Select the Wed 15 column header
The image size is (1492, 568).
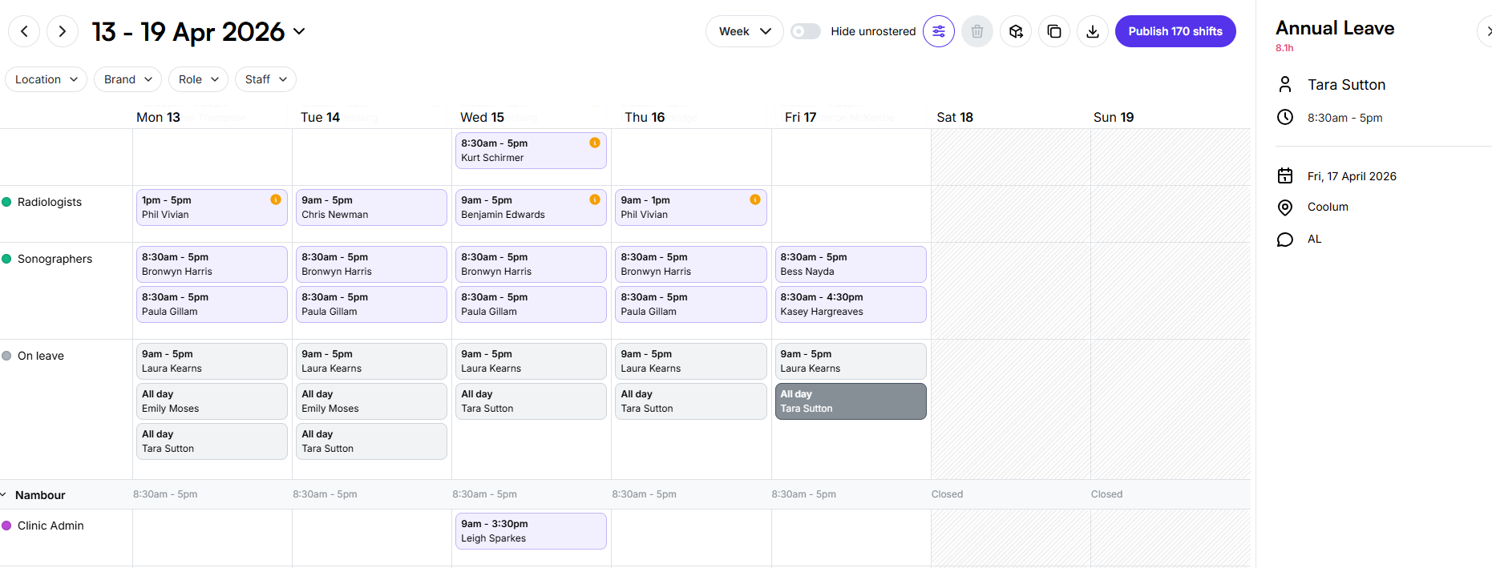click(482, 117)
